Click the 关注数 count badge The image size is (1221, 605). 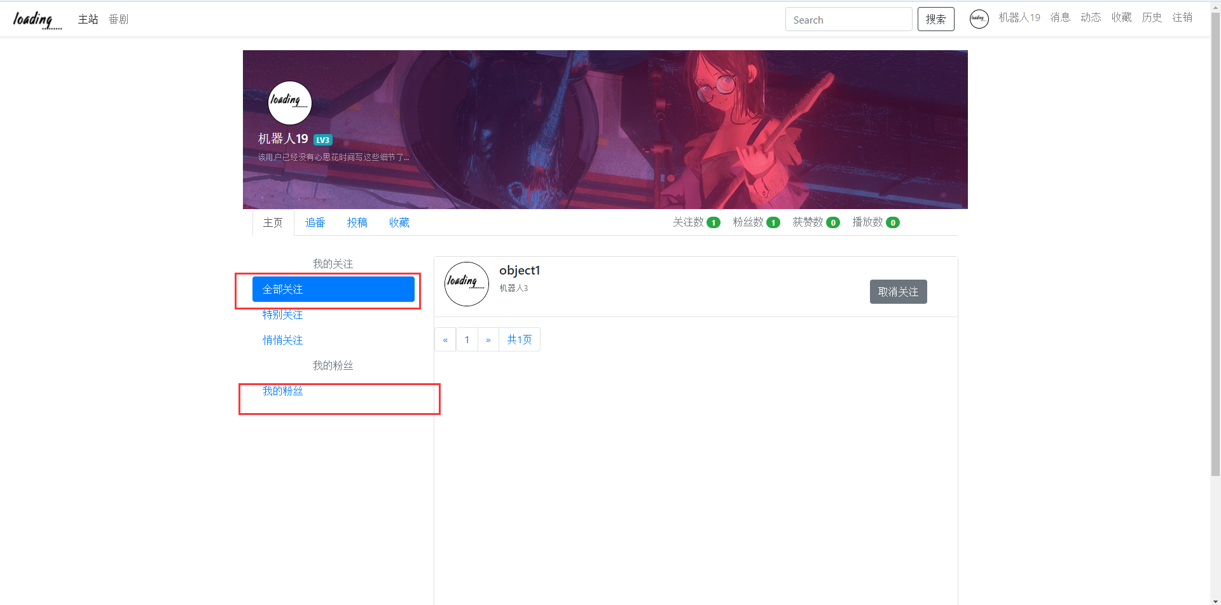pos(714,222)
